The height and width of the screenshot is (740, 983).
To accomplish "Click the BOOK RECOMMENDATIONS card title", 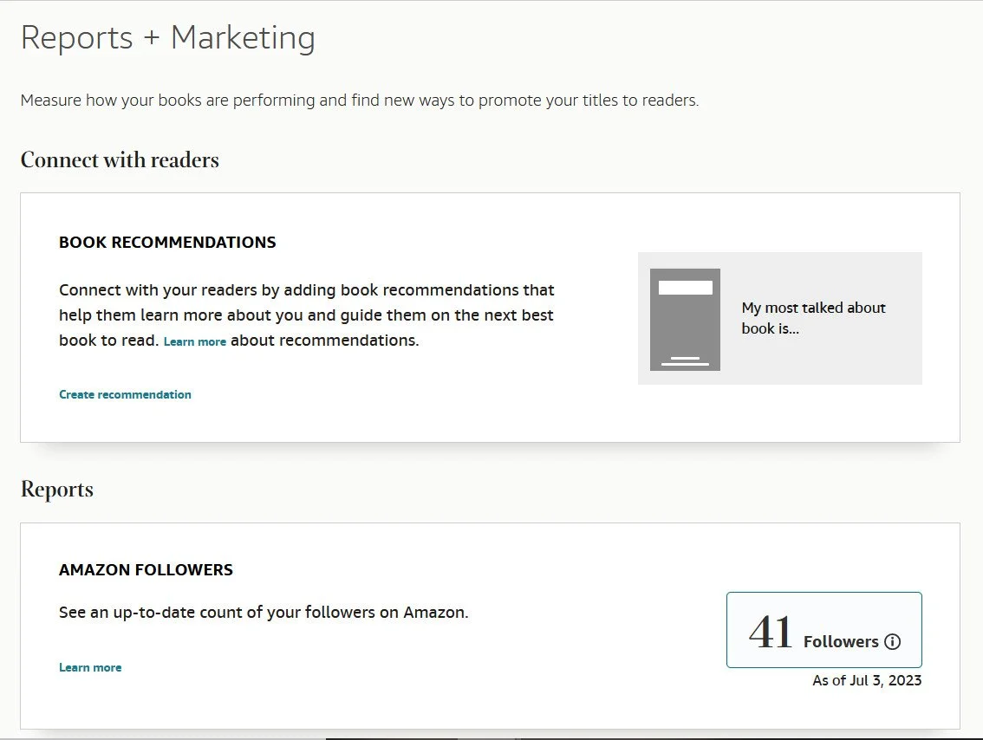I will (x=167, y=243).
